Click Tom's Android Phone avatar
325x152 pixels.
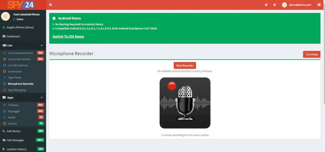click(x=5, y=16)
